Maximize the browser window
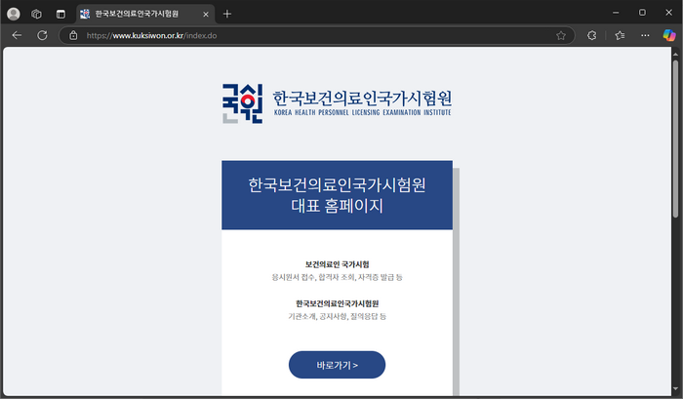The width and height of the screenshot is (683, 399). tap(642, 13)
